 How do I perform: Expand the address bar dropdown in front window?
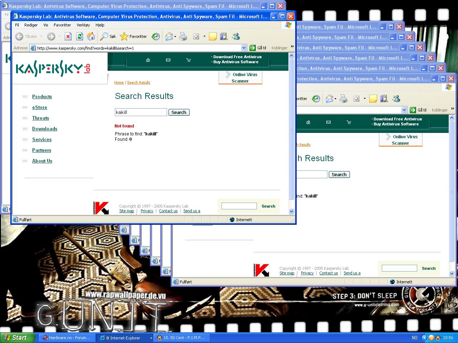click(244, 48)
